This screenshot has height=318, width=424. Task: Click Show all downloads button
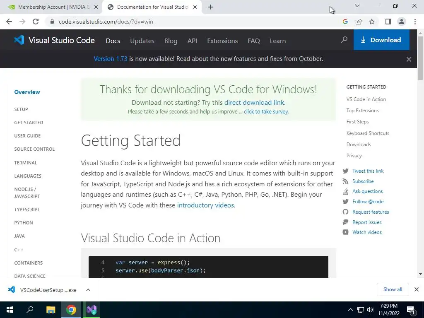(393, 289)
